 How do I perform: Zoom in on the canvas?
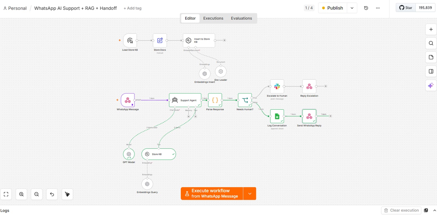[x=21, y=194]
